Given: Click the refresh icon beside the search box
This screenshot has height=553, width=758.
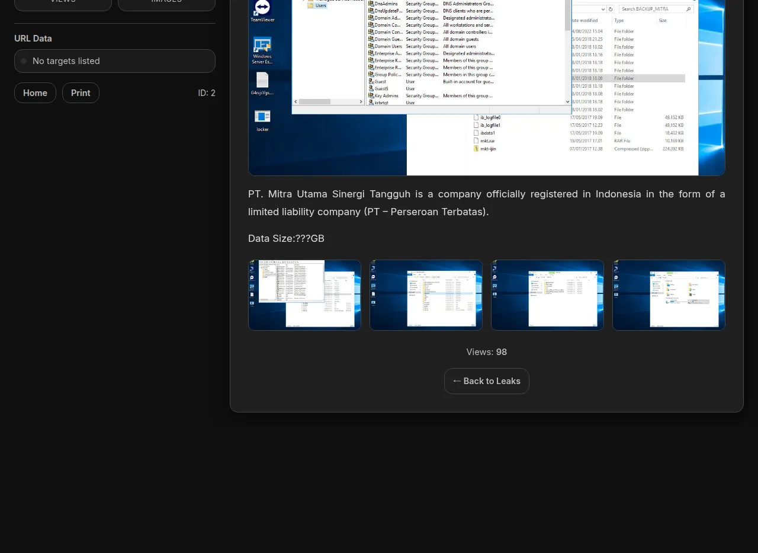Looking at the screenshot, I should tap(611, 9).
